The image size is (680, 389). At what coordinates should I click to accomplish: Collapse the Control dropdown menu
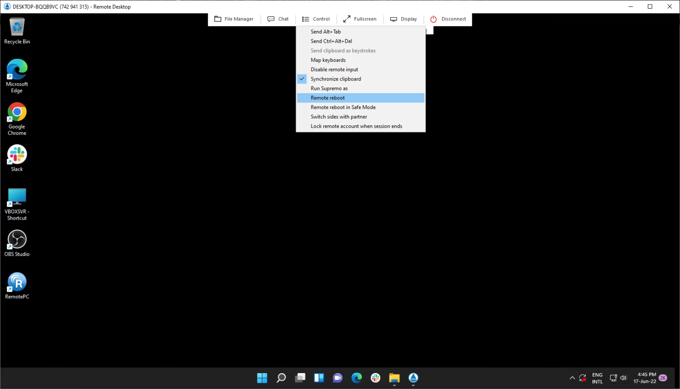coord(316,19)
